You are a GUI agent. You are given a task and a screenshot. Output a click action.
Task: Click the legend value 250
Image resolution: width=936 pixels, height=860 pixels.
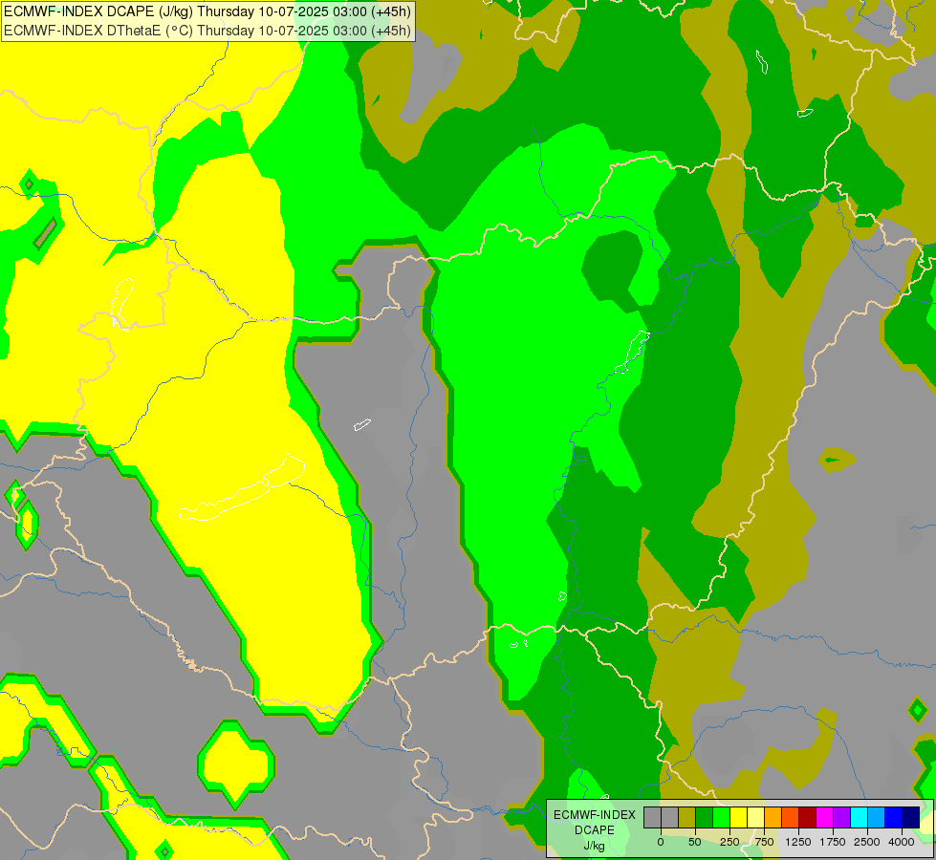coord(729,842)
